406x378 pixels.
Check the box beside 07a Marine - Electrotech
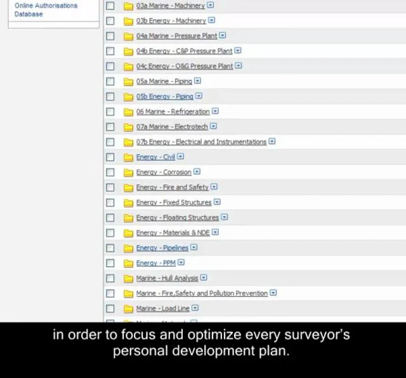110,127
